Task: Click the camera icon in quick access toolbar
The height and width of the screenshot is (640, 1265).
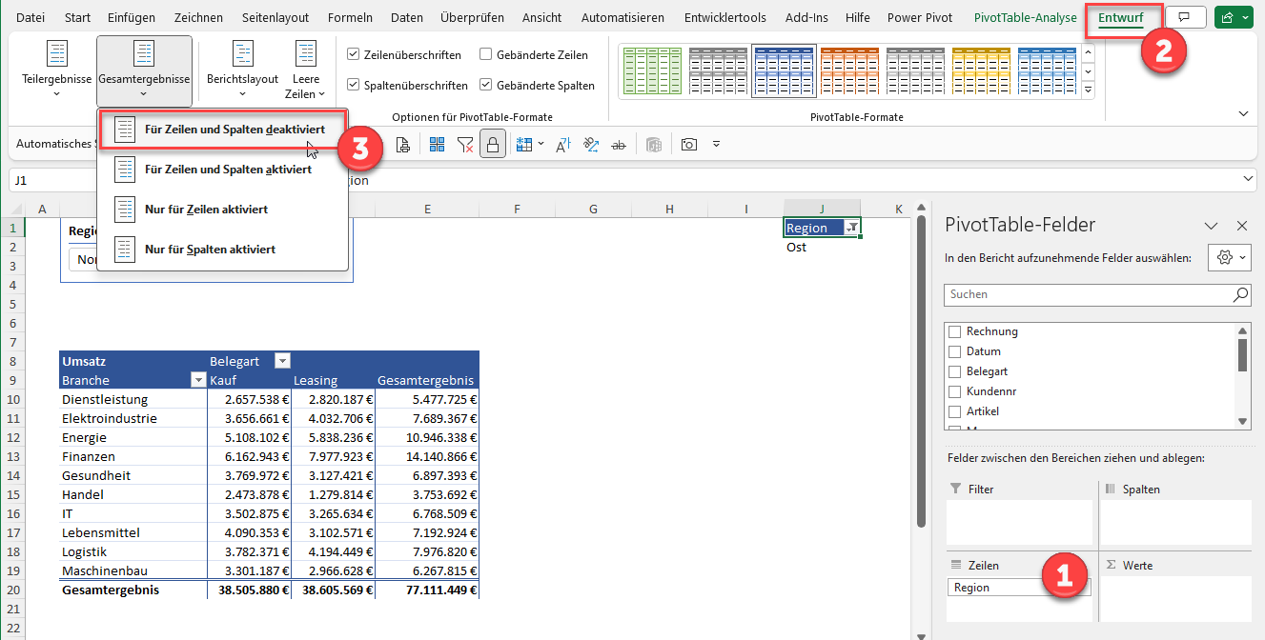Action: click(x=688, y=145)
